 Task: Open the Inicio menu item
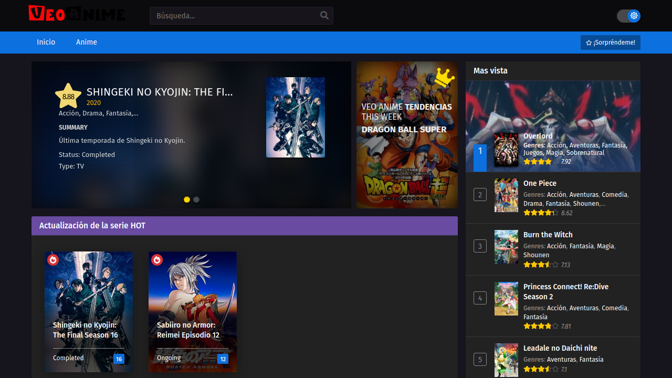pyautogui.click(x=46, y=42)
